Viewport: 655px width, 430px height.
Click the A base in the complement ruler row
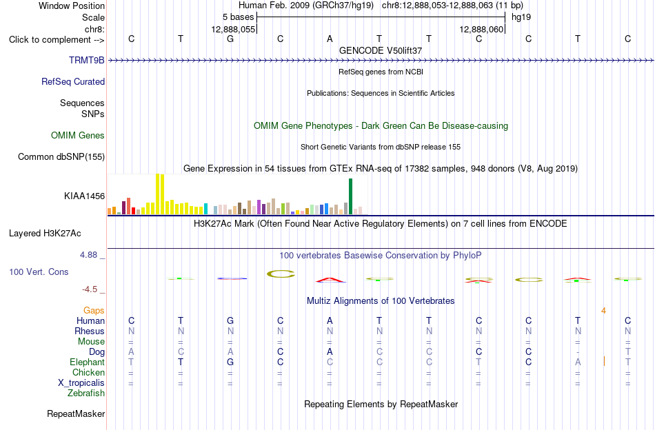tap(330, 39)
